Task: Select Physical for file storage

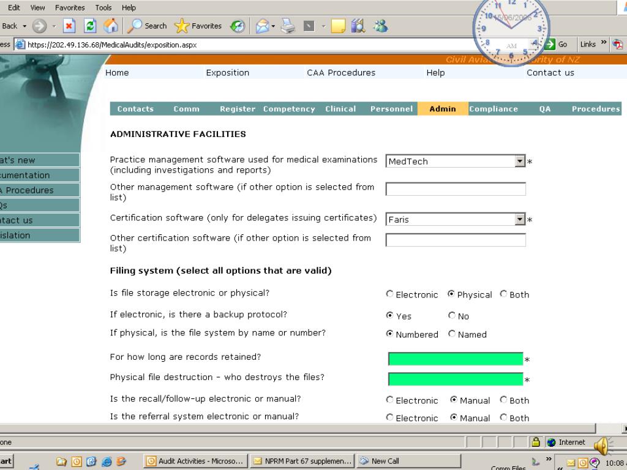Action: [x=451, y=294]
